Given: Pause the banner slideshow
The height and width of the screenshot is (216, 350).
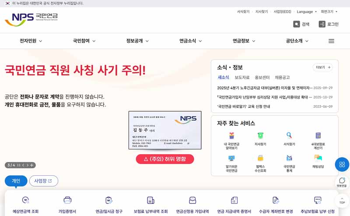Looking at the screenshot, I should (x=19, y=165).
